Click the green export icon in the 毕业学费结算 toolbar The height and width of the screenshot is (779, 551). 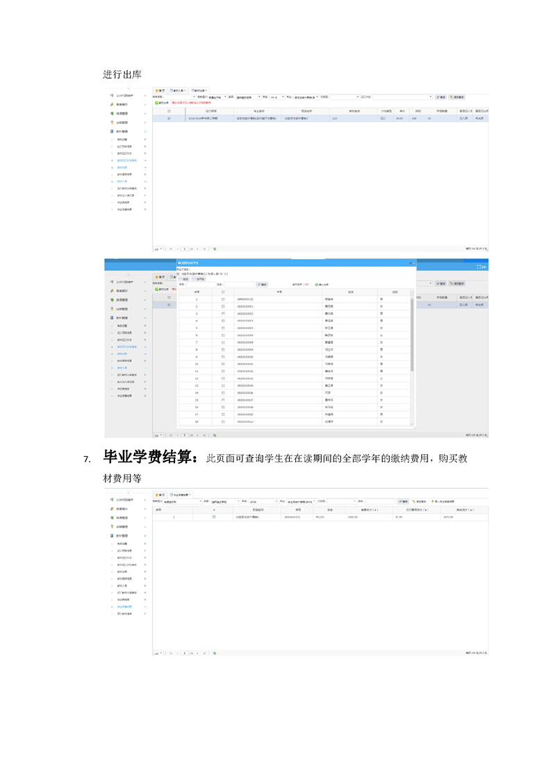(x=433, y=501)
